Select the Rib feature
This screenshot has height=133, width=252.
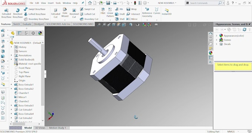[x=119, y=9]
